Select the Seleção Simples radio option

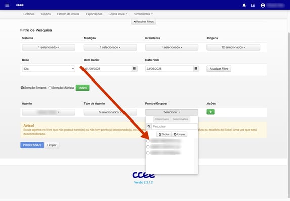22,88
